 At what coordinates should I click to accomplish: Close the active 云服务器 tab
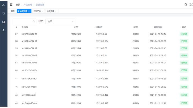pos(29,11)
